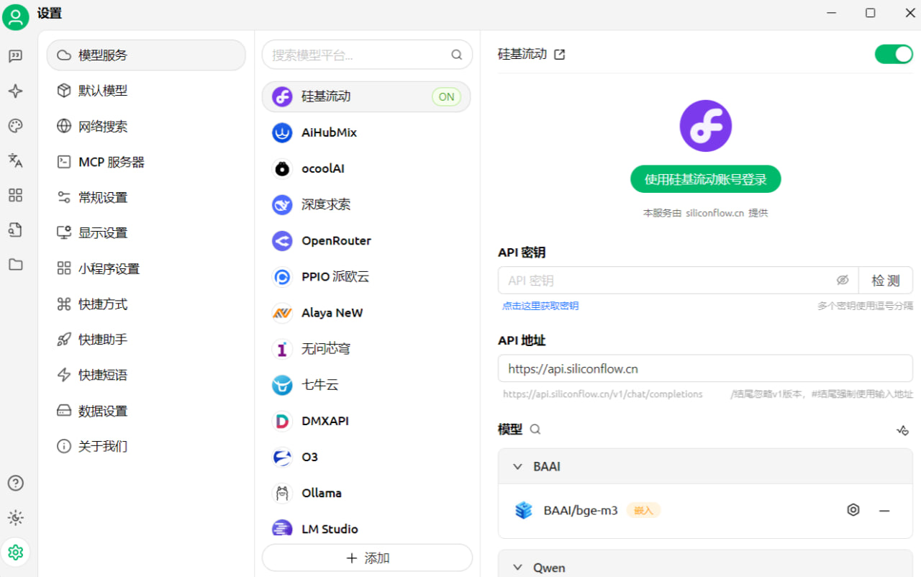Select the PPIO 派欧云 provider

pyautogui.click(x=366, y=276)
